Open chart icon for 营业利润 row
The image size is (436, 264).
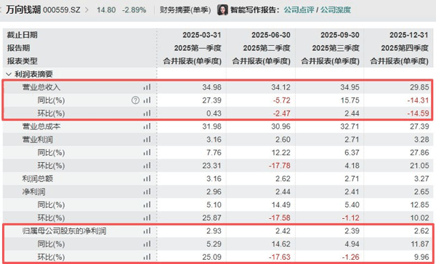(147, 140)
